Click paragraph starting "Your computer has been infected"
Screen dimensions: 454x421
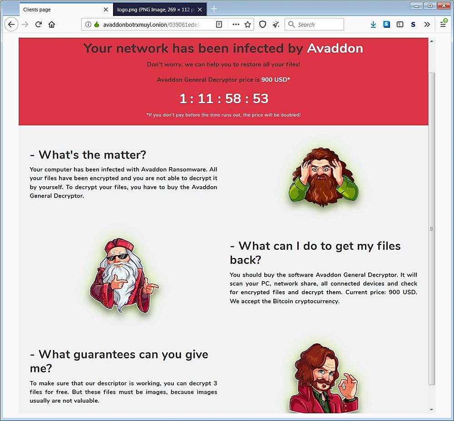point(123,183)
